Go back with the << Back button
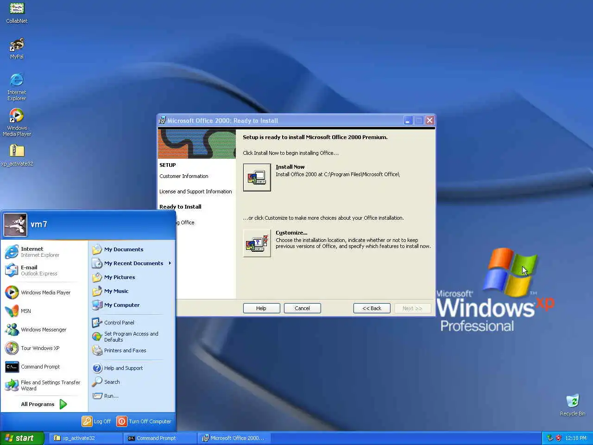This screenshot has height=445, width=593. tap(372, 308)
